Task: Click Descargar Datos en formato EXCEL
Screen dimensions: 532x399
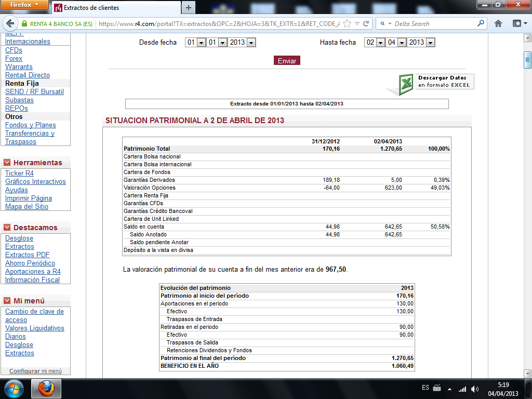Action: tap(444, 82)
